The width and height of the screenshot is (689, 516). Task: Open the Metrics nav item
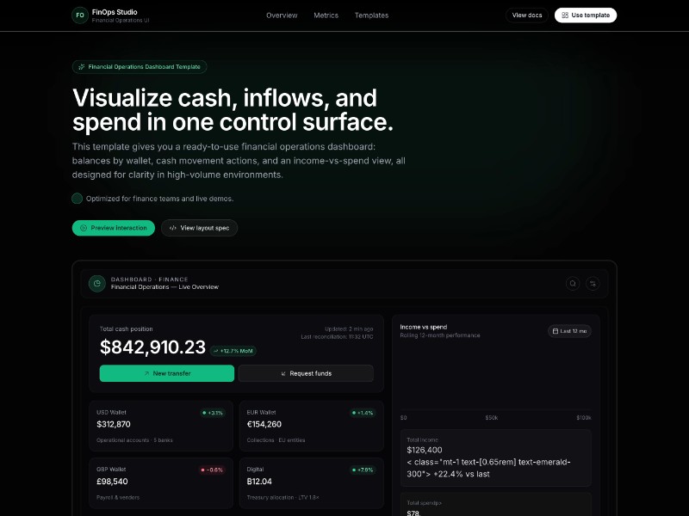click(326, 15)
